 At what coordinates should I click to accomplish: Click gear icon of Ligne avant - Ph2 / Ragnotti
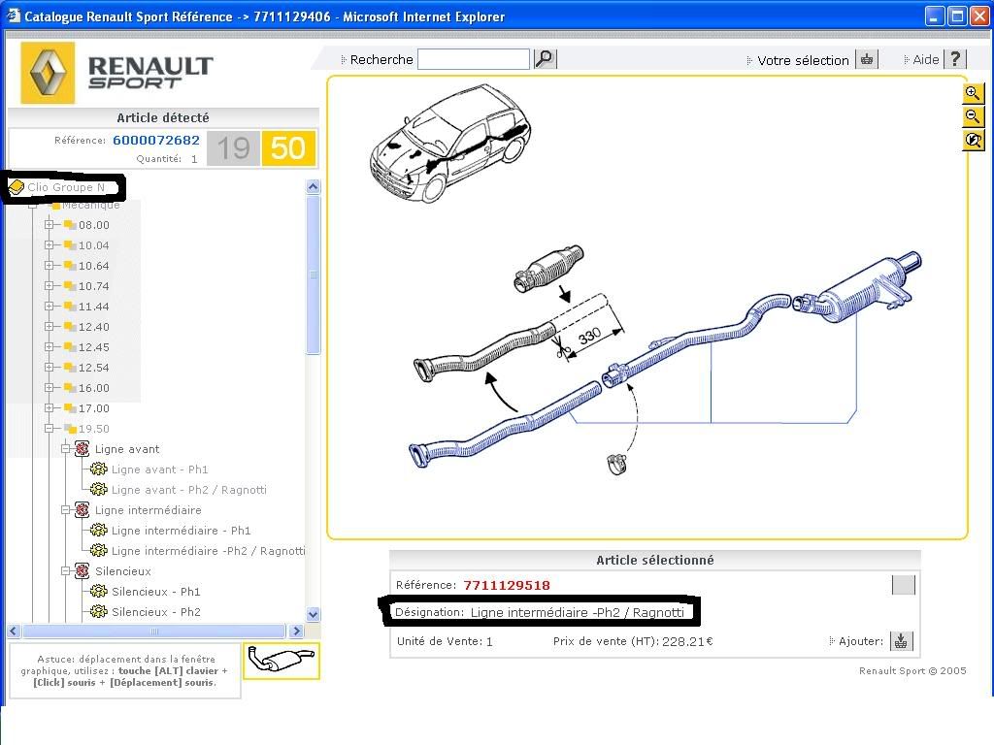pos(98,490)
